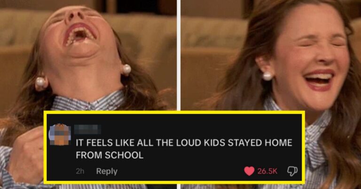Click the 26.5K like count
This screenshot has width=361, height=189.
(267, 171)
